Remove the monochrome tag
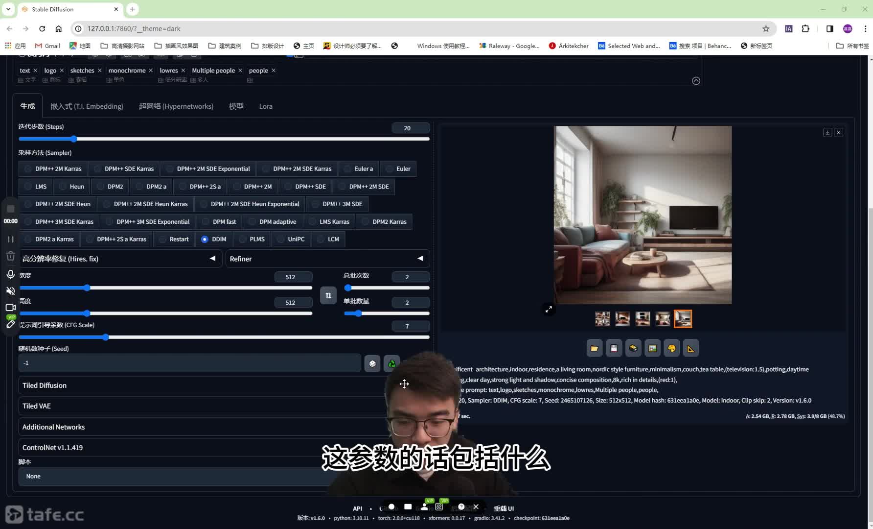 151,71
